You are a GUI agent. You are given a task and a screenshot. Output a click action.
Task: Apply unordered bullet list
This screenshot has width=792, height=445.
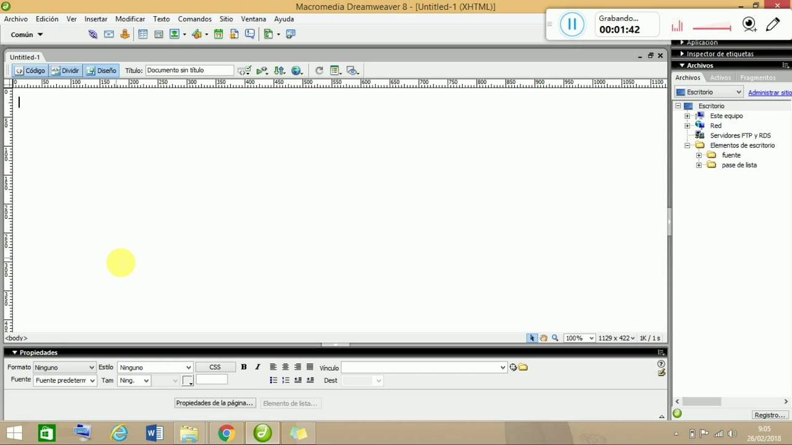(273, 380)
